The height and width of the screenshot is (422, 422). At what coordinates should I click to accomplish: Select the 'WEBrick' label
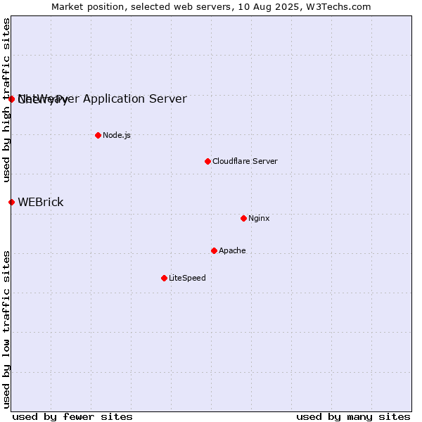coord(41,202)
